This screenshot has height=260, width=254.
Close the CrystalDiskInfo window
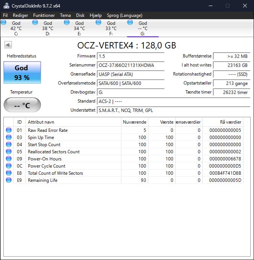[x=245, y=6]
